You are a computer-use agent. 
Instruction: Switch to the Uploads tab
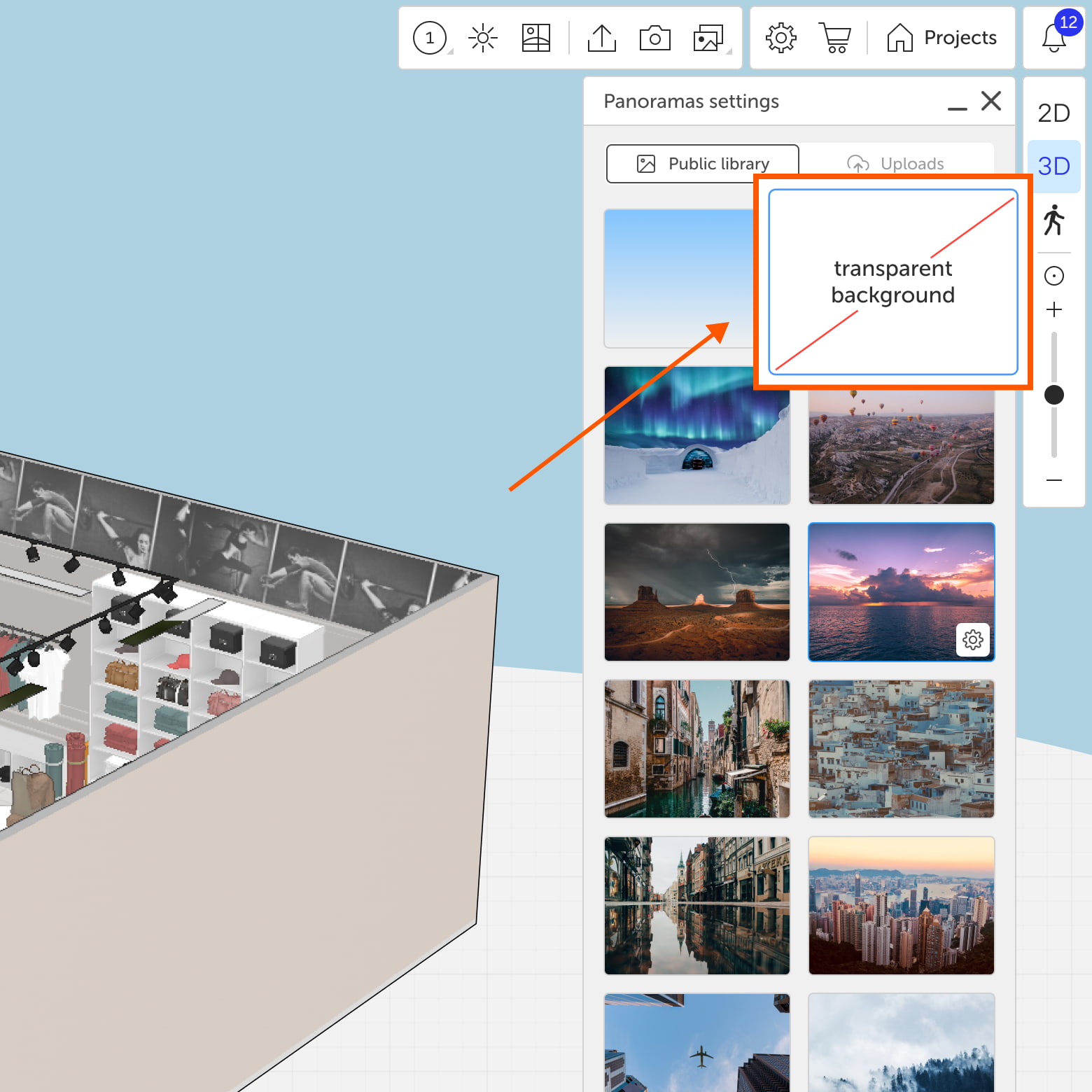point(897,164)
